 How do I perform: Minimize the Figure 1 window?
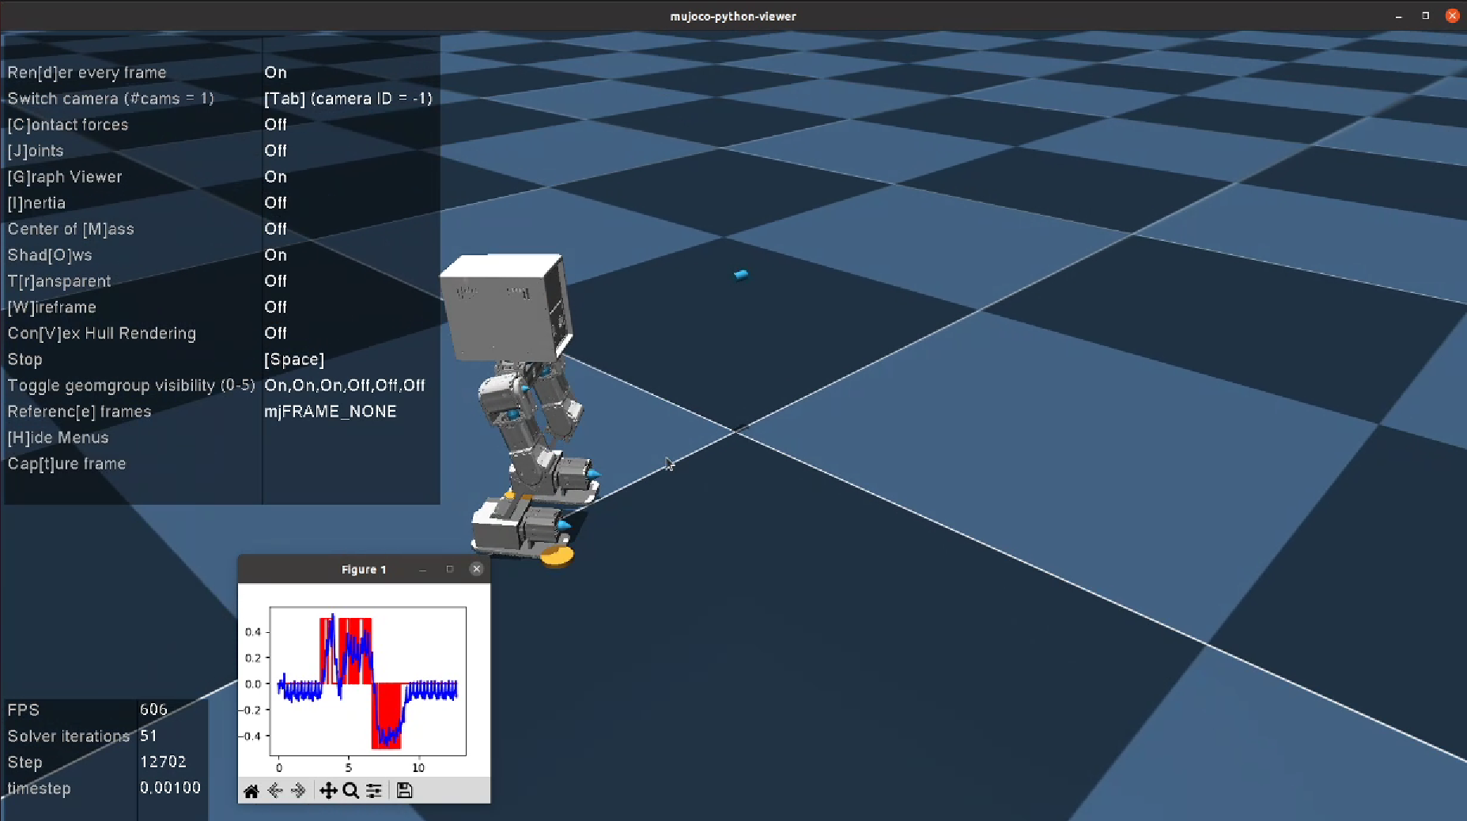423,569
